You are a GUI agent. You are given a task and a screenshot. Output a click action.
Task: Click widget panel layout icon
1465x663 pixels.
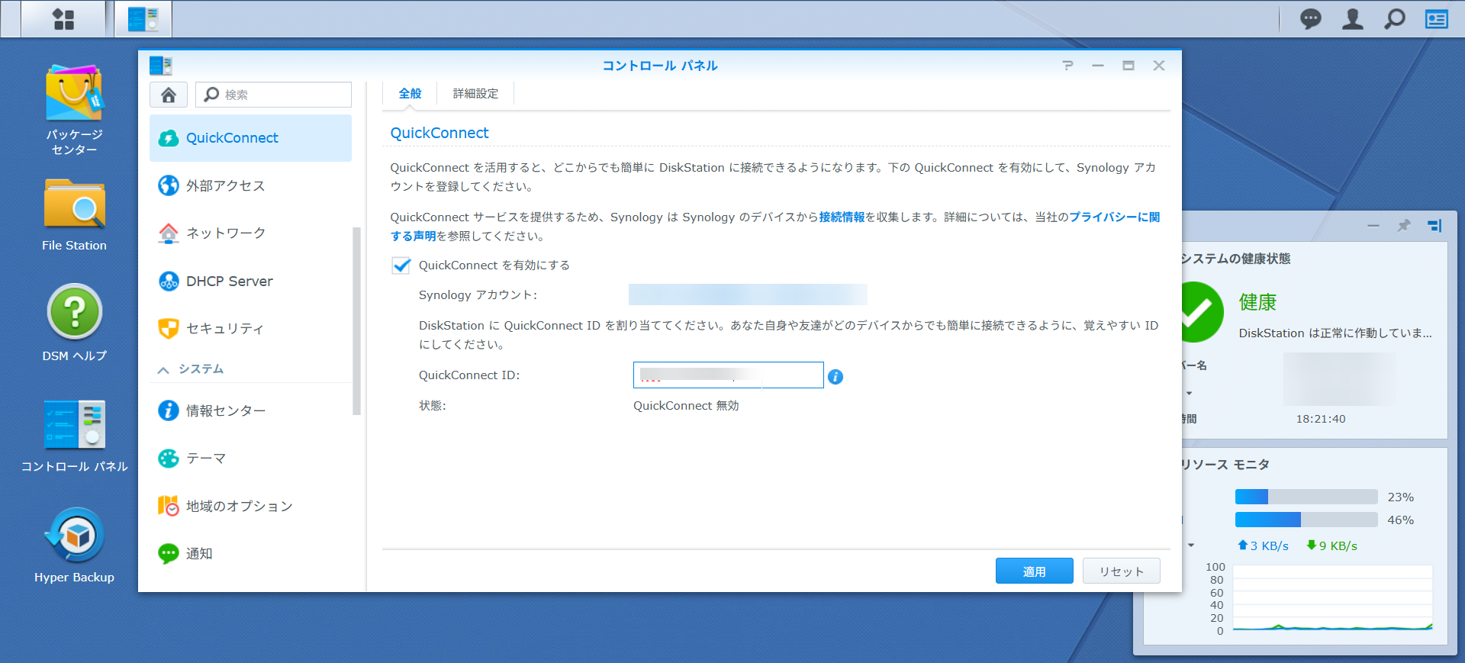click(1434, 226)
